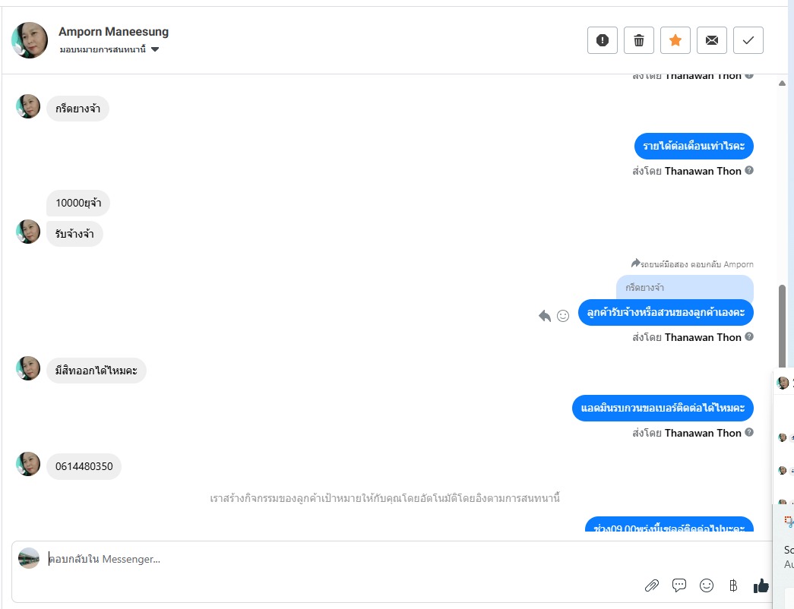Click Amporn's header profile picture
The width and height of the screenshot is (794, 609).
(x=30, y=40)
